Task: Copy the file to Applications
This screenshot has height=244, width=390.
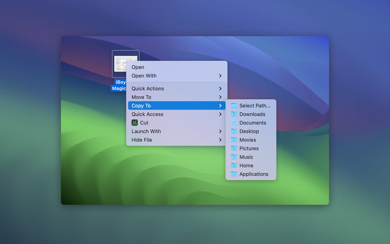Action: (253, 174)
